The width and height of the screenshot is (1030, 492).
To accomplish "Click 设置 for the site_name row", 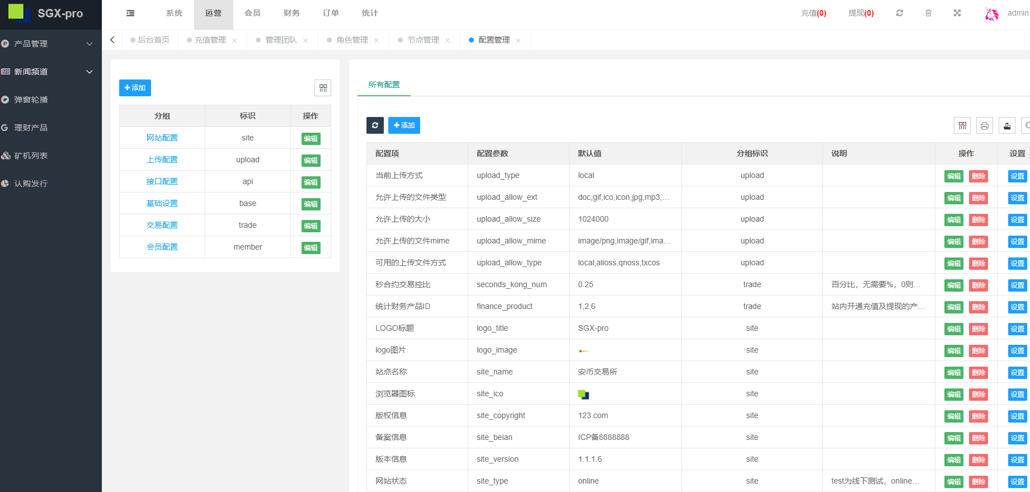I will coord(1017,373).
